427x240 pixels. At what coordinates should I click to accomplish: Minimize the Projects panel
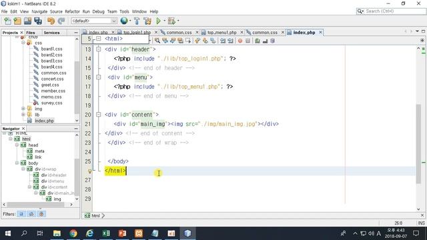pyautogui.click(x=76, y=33)
